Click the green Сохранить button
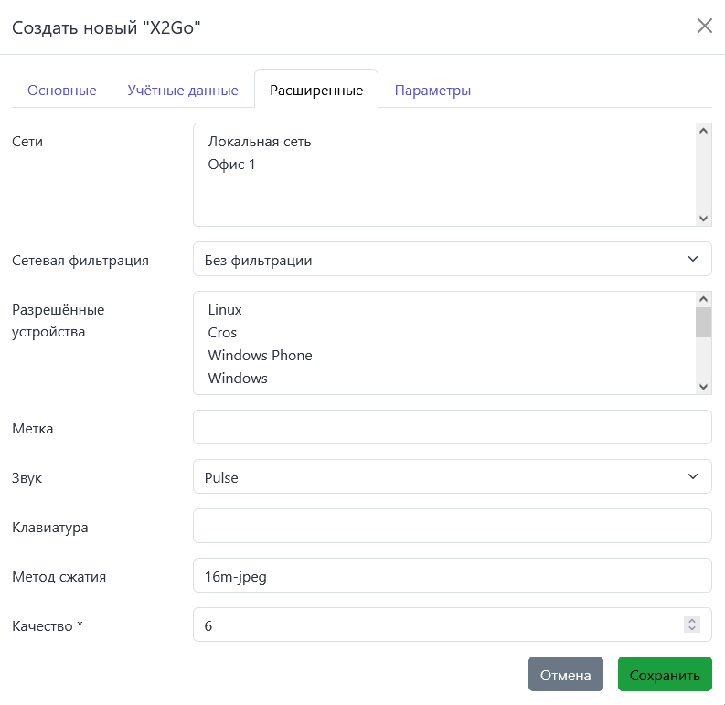 pyautogui.click(x=665, y=675)
